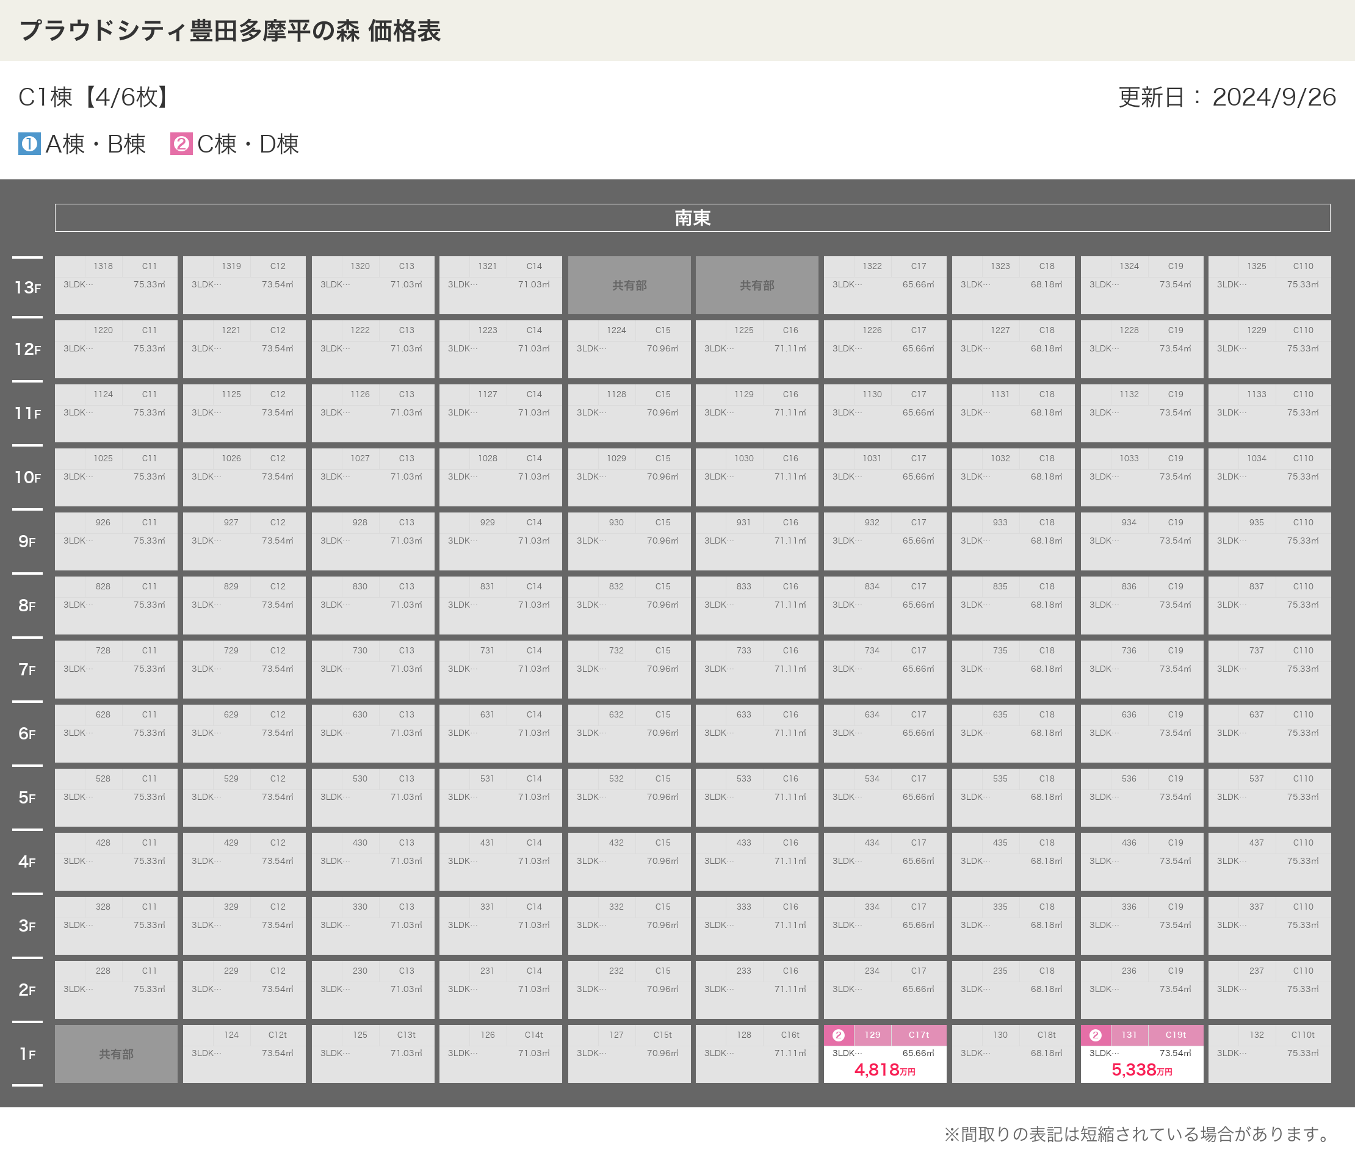Select unit 1025 type C11 cell

click(x=116, y=477)
